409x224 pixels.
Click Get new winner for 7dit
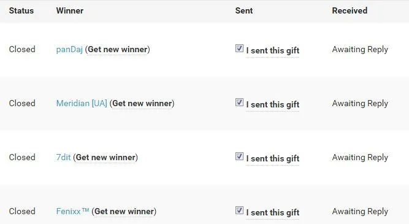point(105,158)
